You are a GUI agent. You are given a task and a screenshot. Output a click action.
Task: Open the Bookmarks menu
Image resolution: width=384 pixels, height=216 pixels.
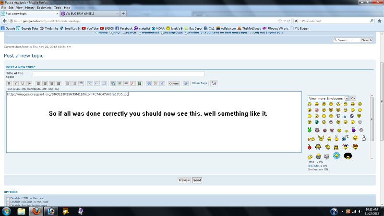tap(44, 8)
